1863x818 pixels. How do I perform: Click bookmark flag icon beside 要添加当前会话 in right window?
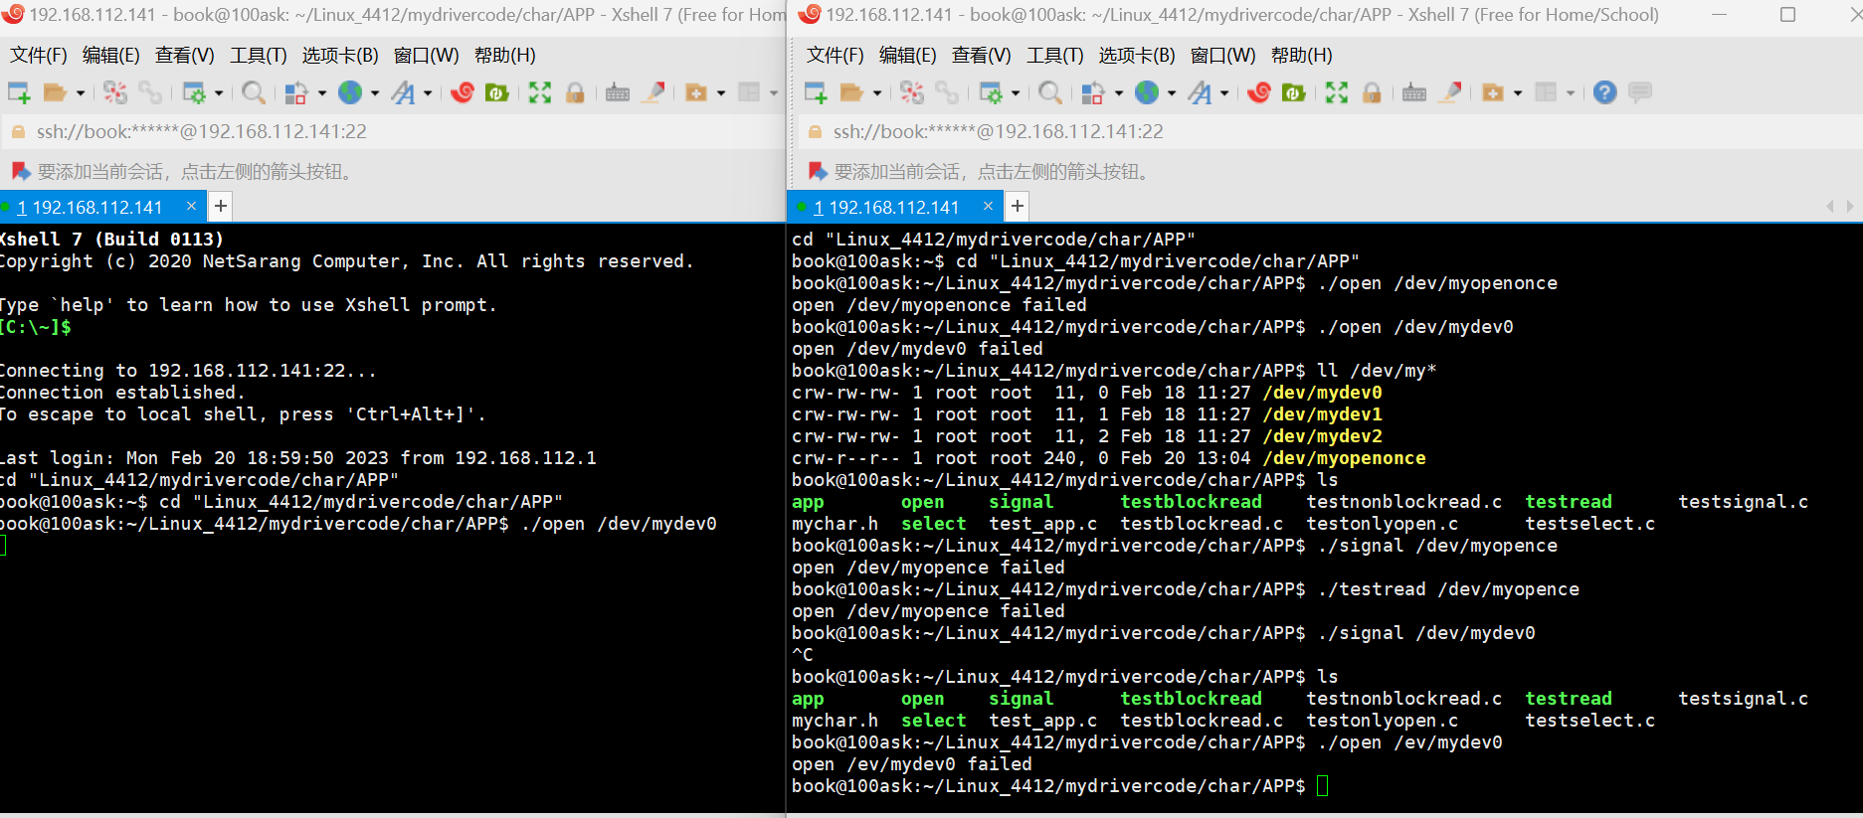pyautogui.click(x=818, y=171)
